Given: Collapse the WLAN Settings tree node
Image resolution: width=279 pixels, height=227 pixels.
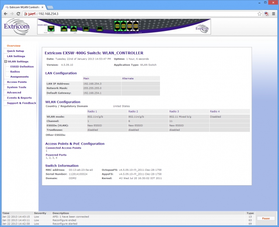Looking at the screenshot, I should click(6, 61).
